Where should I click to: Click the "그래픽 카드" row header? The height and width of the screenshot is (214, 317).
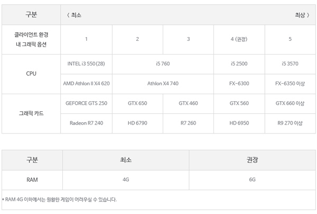[31, 113]
